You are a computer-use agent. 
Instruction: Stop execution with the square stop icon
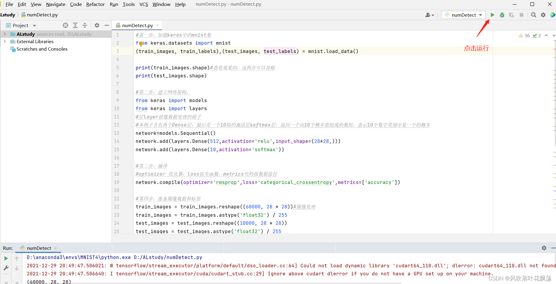(x=521, y=15)
